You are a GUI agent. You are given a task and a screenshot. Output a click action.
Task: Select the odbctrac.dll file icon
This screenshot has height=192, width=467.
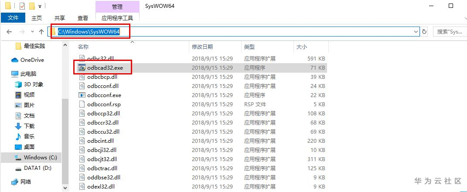(x=82, y=168)
